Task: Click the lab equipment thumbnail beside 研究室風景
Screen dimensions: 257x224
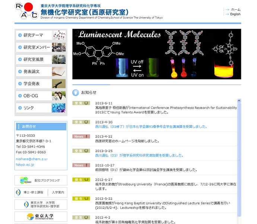Action: (x=59, y=59)
